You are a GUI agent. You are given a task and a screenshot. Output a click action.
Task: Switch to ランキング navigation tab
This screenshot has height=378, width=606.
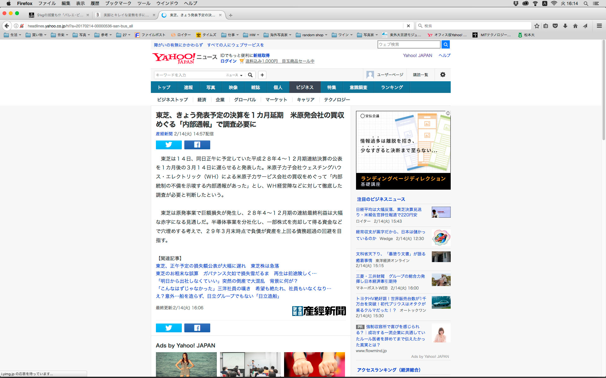click(392, 87)
